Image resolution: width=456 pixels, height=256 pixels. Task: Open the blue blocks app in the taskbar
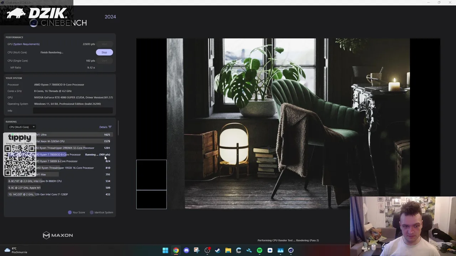coord(249,250)
